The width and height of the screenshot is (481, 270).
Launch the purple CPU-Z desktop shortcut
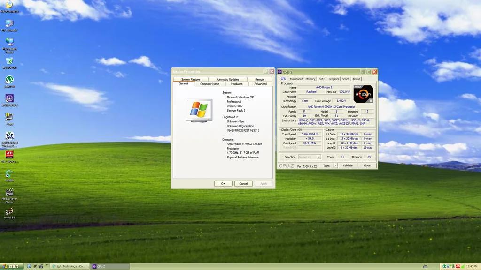9,100
